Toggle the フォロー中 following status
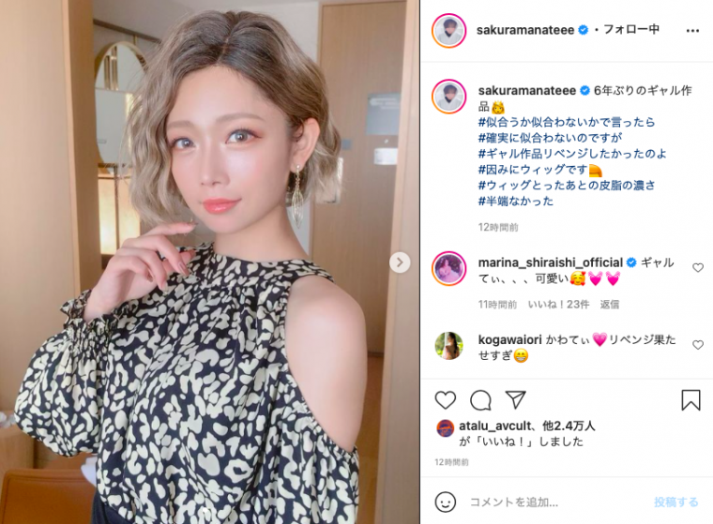This screenshot has width=713, height=524. tap(631, 30)
